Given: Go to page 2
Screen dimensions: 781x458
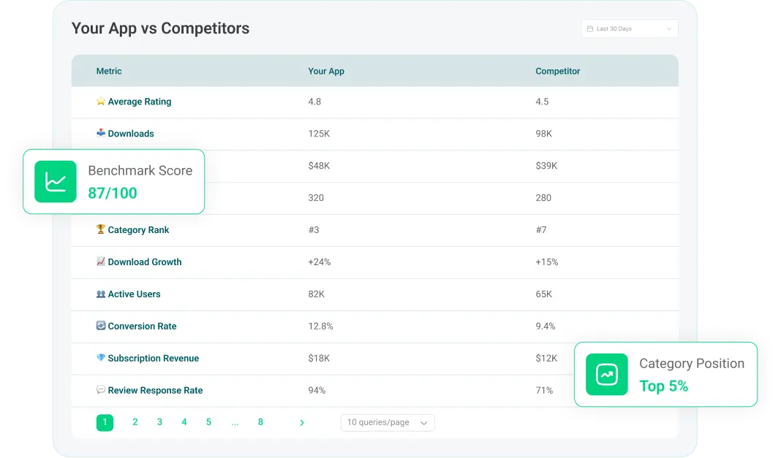Looking at the screenshot, I should click(135, 422).
